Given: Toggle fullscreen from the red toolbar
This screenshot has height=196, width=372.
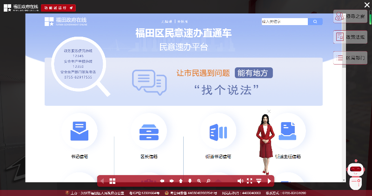Looking at the screenshot, I should (250, 181).
